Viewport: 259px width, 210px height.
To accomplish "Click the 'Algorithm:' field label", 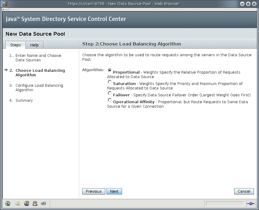I will (93, 70).
